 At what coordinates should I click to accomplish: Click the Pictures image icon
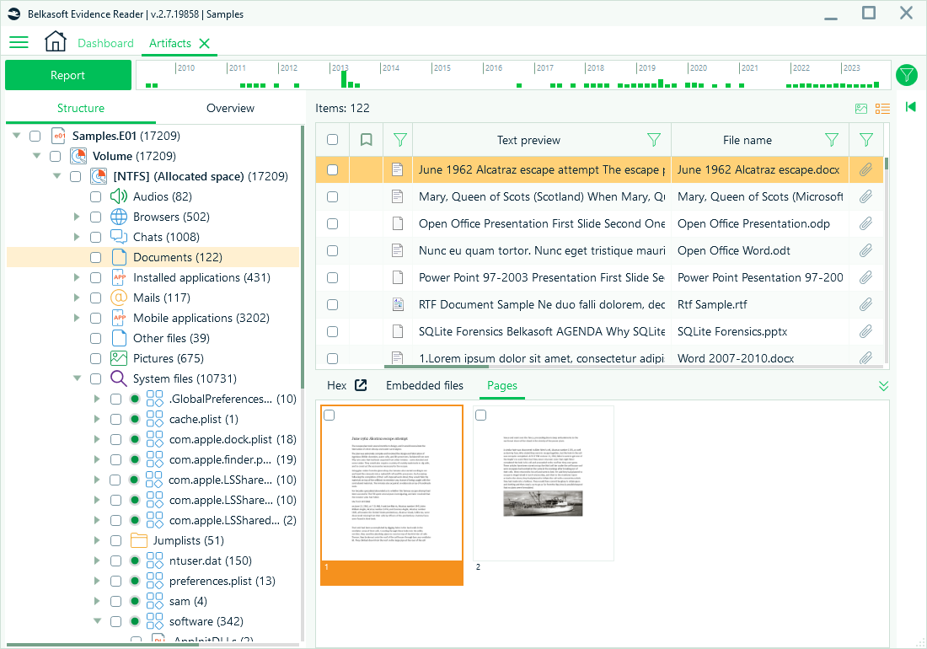(x=119, y=358)
